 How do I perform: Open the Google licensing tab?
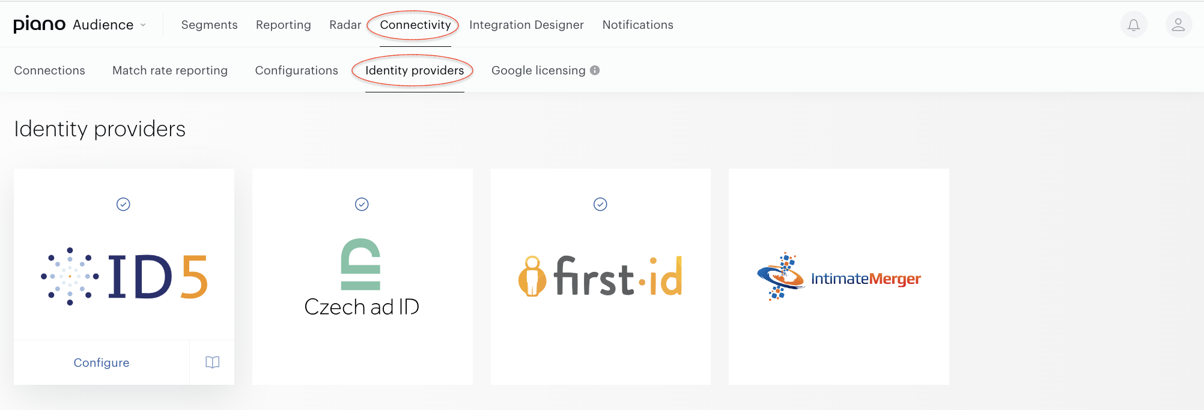coord(538,70)
